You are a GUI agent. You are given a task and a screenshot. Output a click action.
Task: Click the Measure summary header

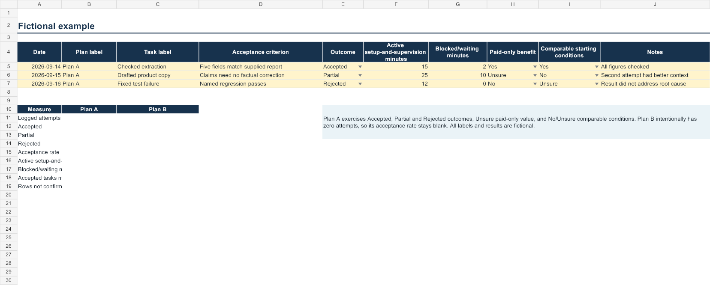coord(39,110)
